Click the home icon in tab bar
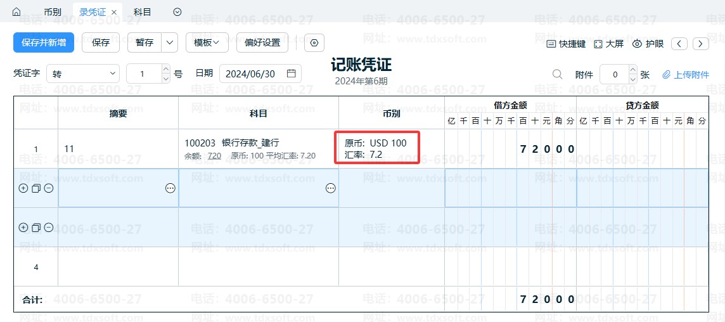The height and width of the screenshot is (322, 725). point(16,12)
